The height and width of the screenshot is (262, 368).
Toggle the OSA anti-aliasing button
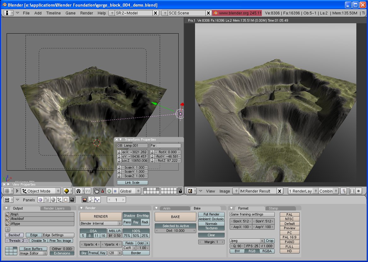tap(93, 231)
